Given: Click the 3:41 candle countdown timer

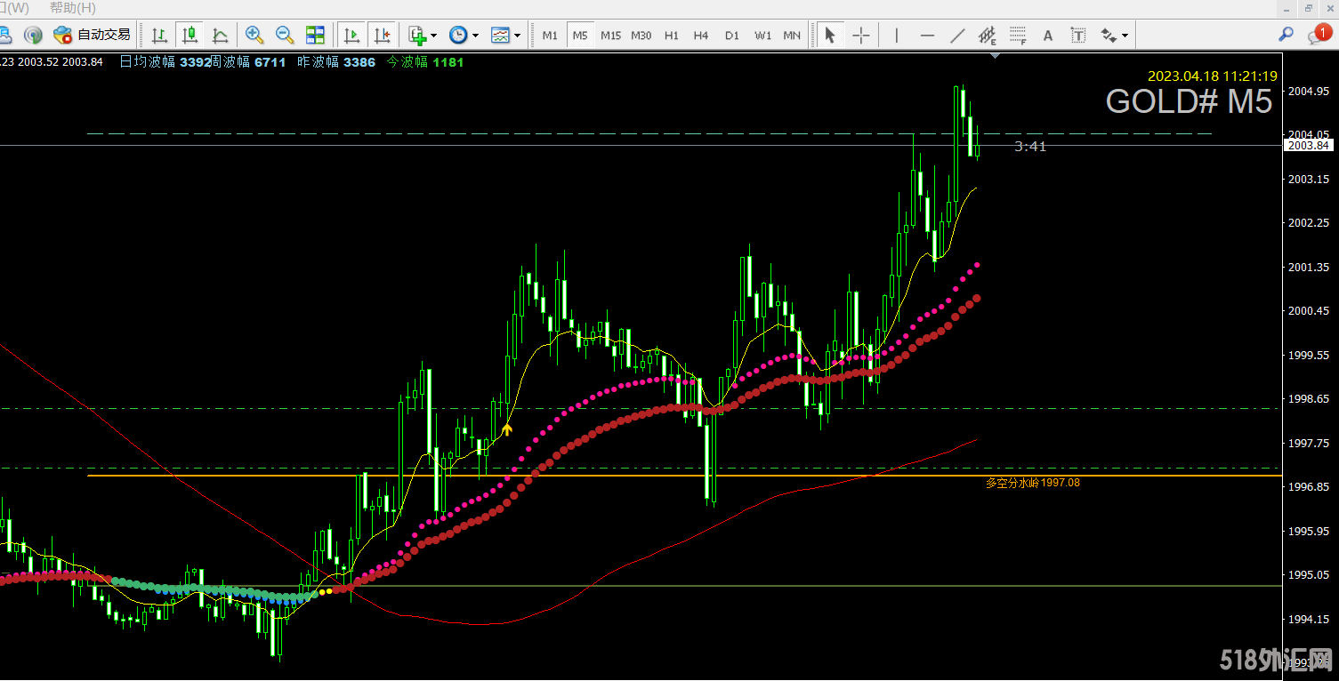Looking at the screenshot, I should click(1030, 147).
